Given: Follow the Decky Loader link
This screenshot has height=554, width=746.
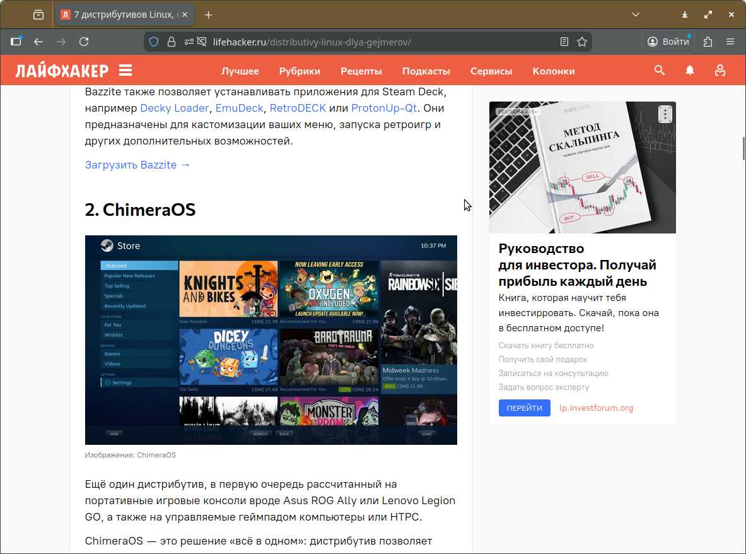Looking at the screenshot, I should tap(174, 108).
